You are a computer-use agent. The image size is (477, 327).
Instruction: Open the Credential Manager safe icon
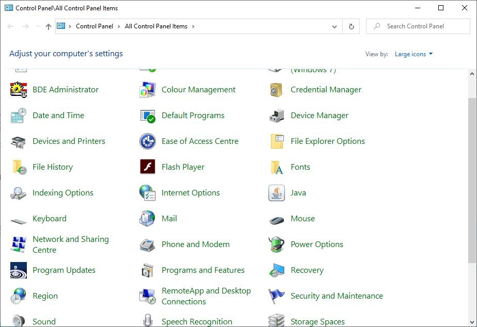pos(277,90)
